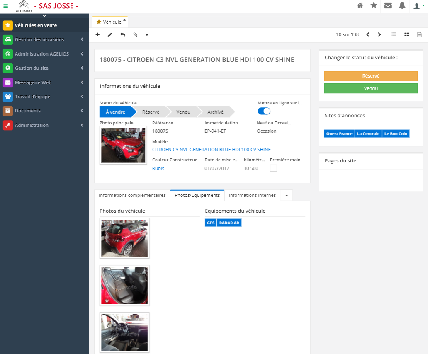The height and width of the screenshot is (354, 428).
Task: Switch to Photos/Equipements tab
Action: 197,195
